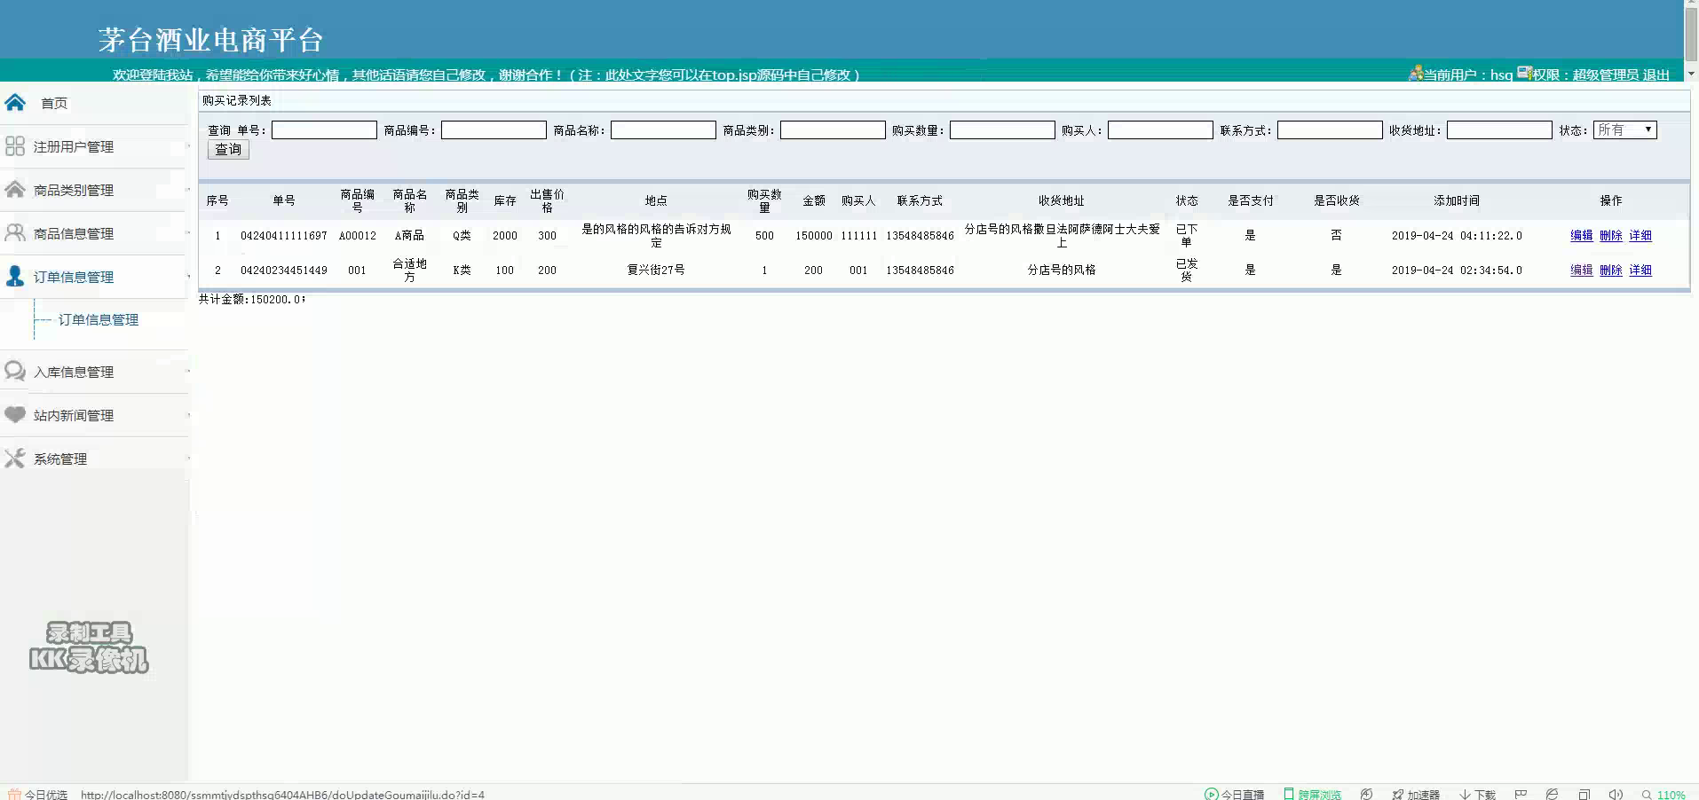Click the timestamp 2019-04-24 04:11:22.0
Image resolution: width=1699 pixels, height=800 pixels.
click(1456, 235)
